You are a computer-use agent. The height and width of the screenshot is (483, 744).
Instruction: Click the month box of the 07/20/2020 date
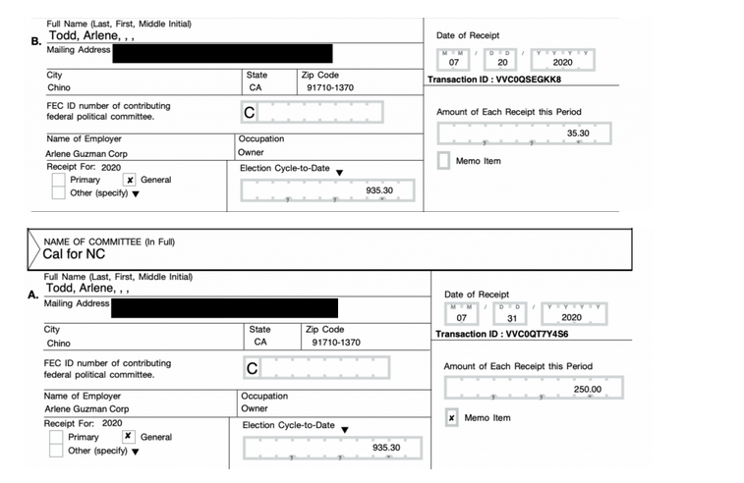coord(453,60)
